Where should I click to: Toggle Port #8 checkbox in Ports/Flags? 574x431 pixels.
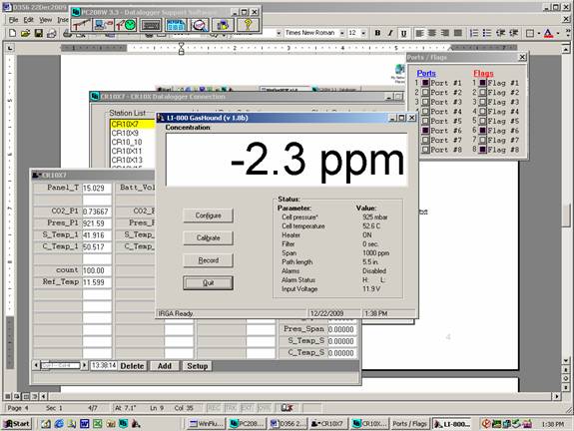tap(425, 150)
